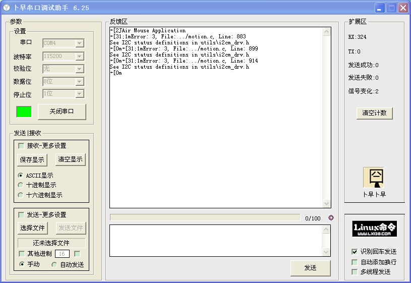Screen dimensions: 411x283
Task: Click 关闭串口 button
Action: [x=62, y=111]
